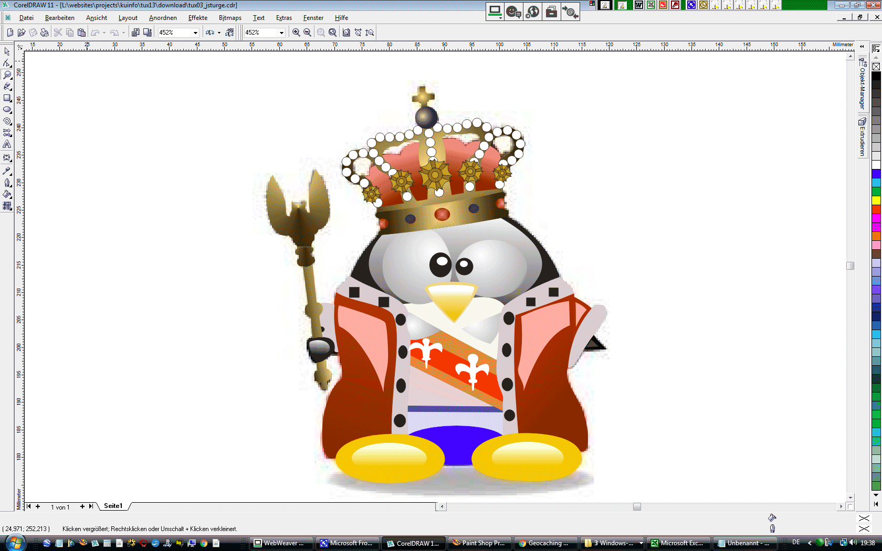Open the Objekt-Manager docker tab
Viewport: 882px width, 551px height.
tap(862, 84)
